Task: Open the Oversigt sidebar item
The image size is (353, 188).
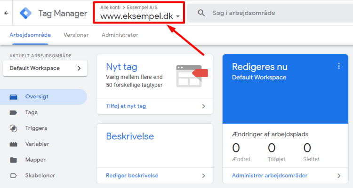Action: click(37, 97)
